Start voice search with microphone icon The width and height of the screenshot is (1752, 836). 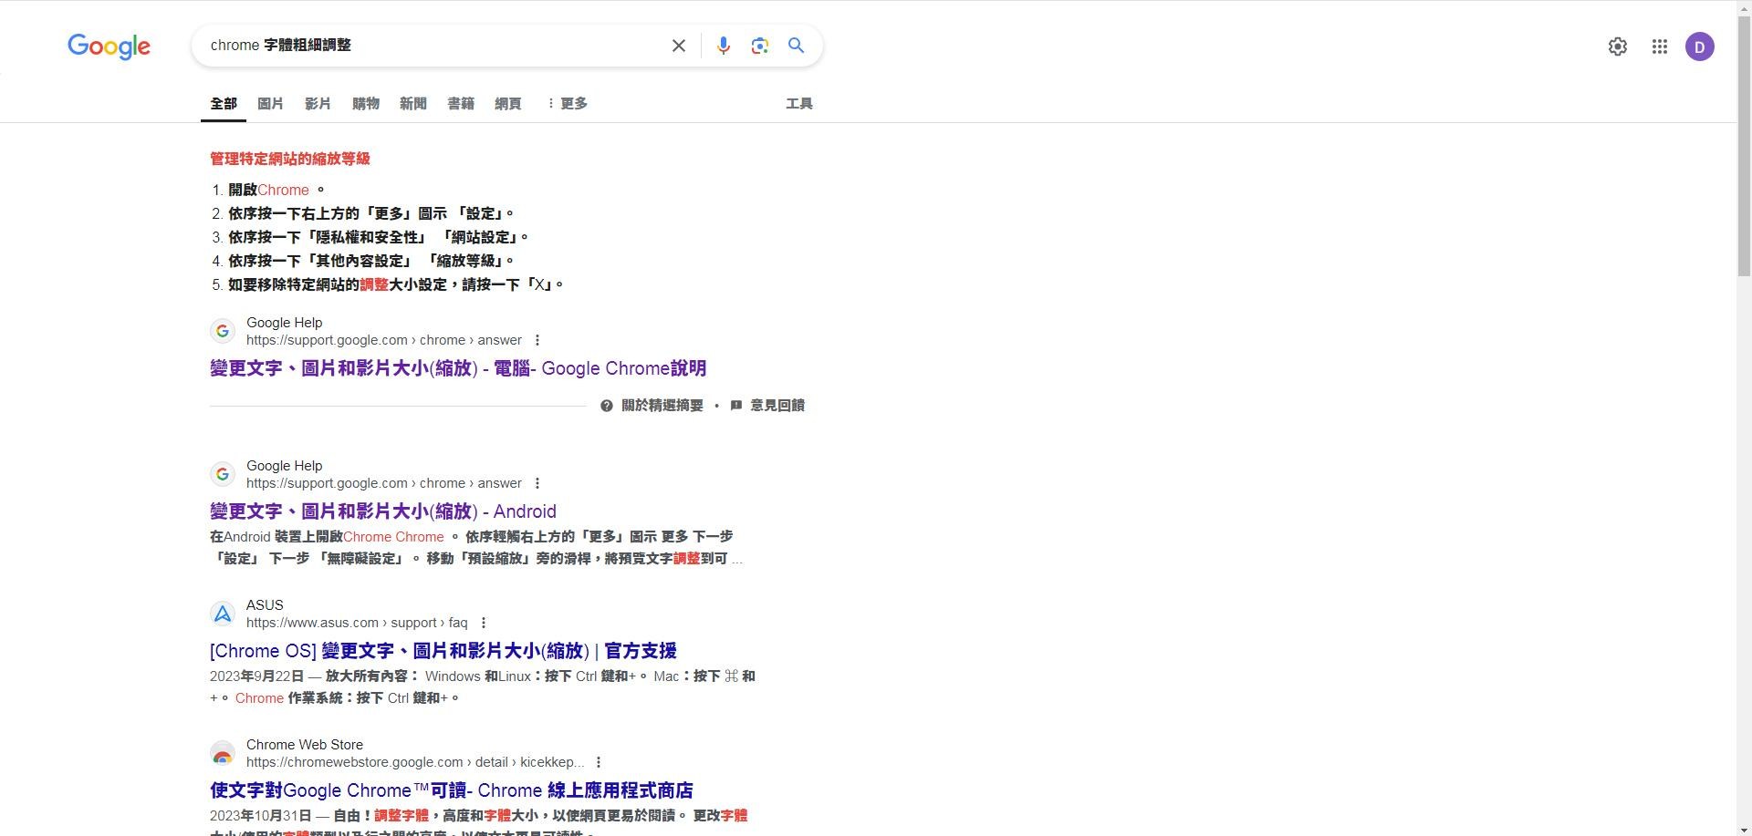pos(723,46)
